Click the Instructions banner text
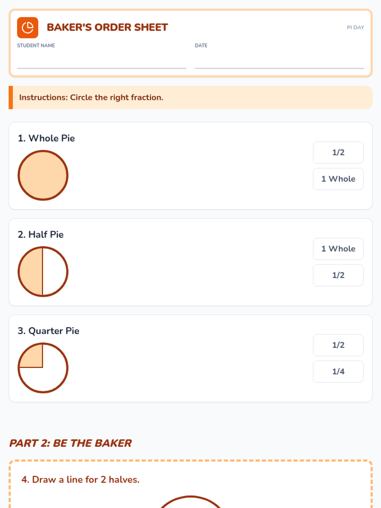Screen dimensions: 381x508 pyautogui.click(x=91, y=97)
